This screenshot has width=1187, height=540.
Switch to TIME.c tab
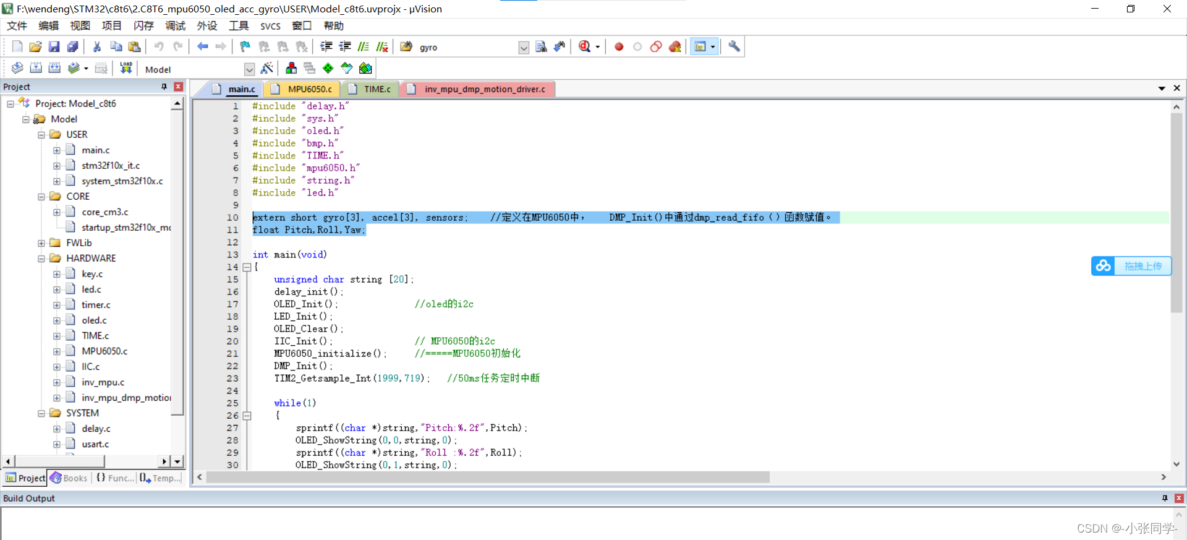click(x=370, y=89)
